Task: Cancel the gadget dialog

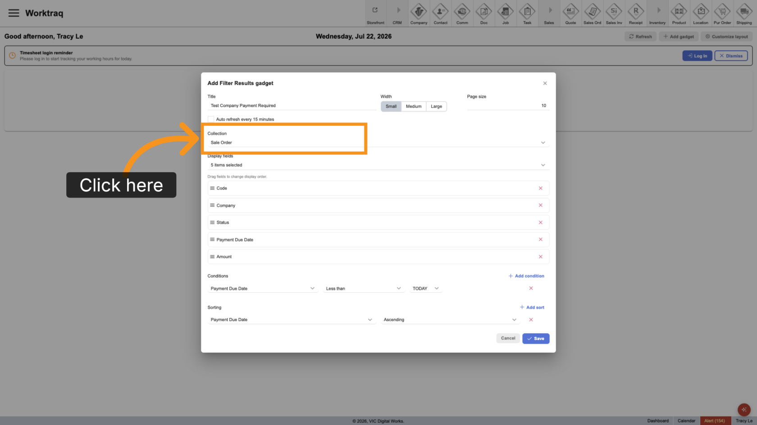Action: click(508, 338)
